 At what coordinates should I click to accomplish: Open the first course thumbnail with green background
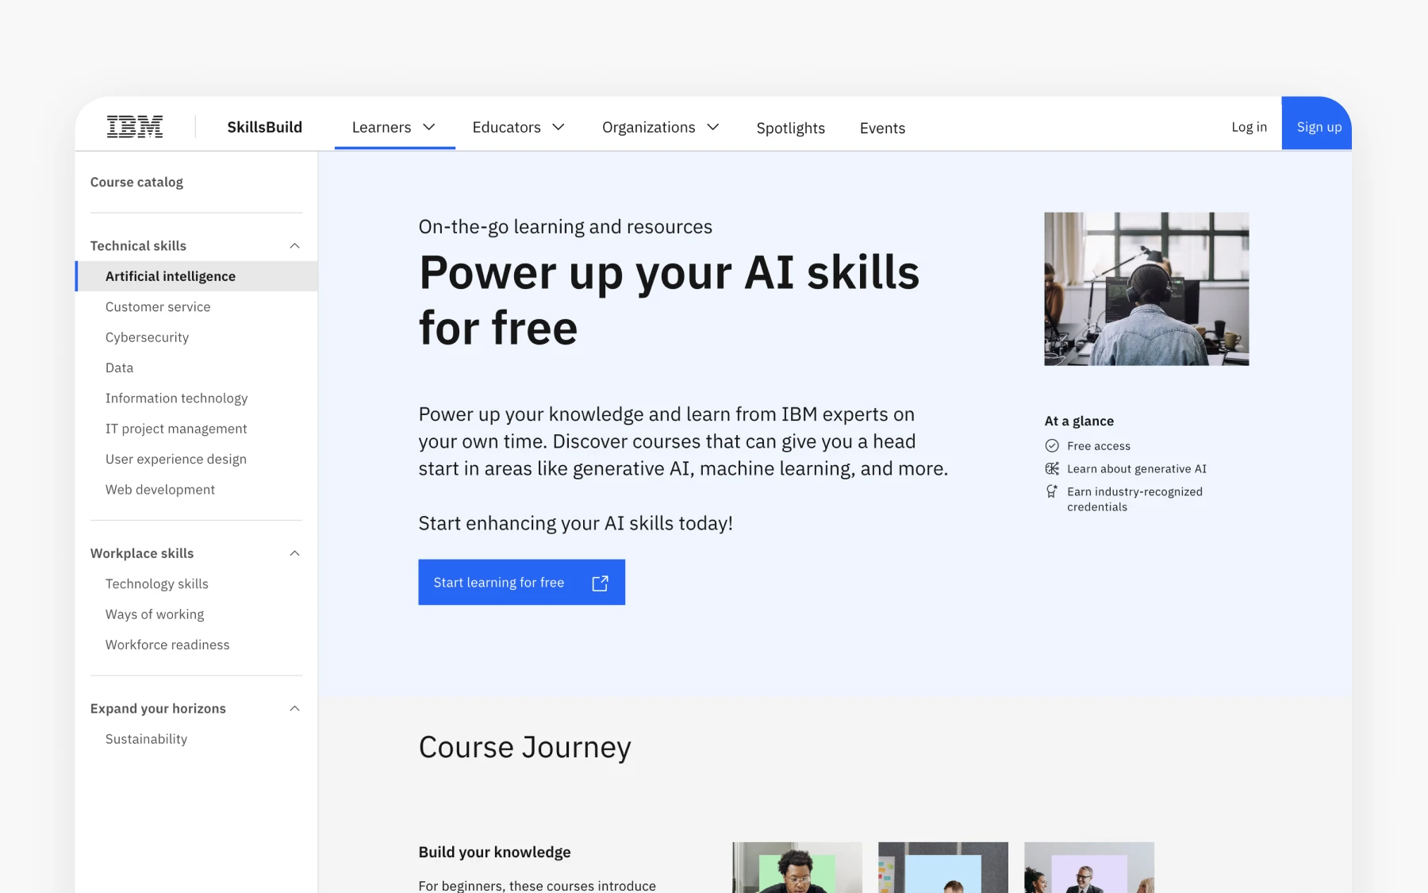(797, 868)
